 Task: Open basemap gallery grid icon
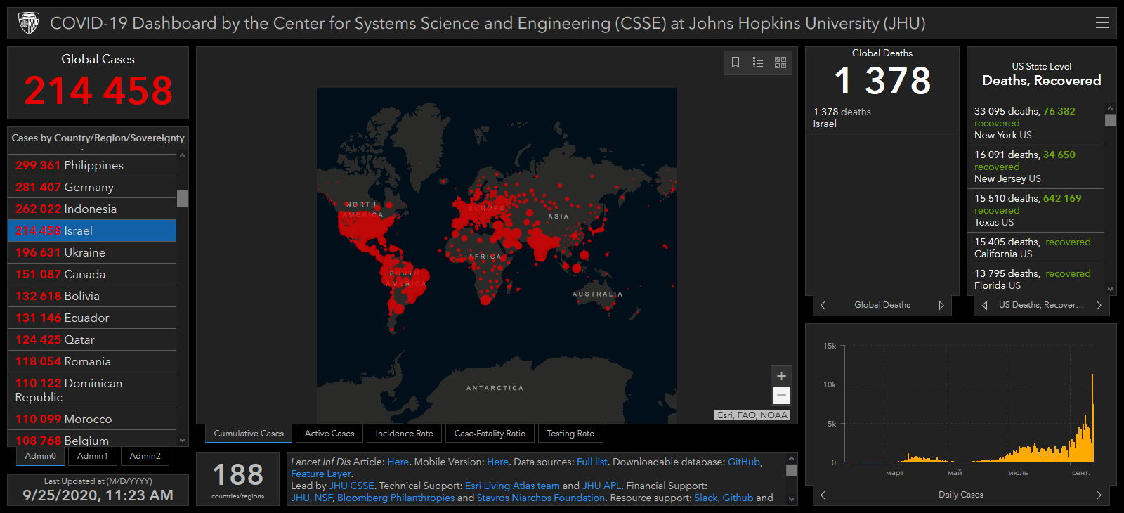point(780,63)
